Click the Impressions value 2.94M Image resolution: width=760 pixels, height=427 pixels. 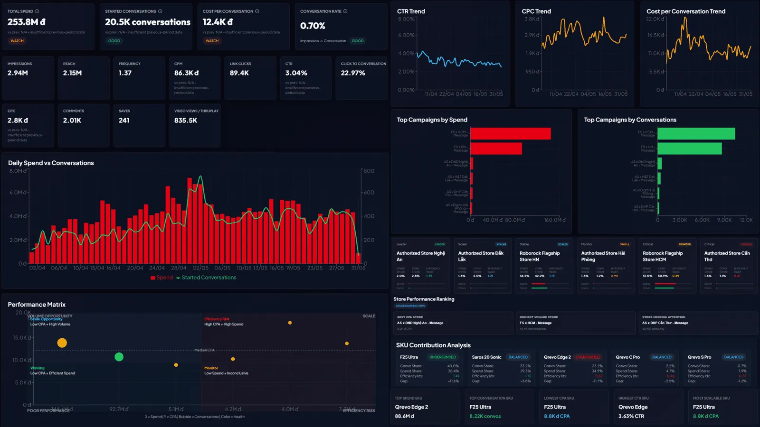pyautogui.click(x=18, y=73)
